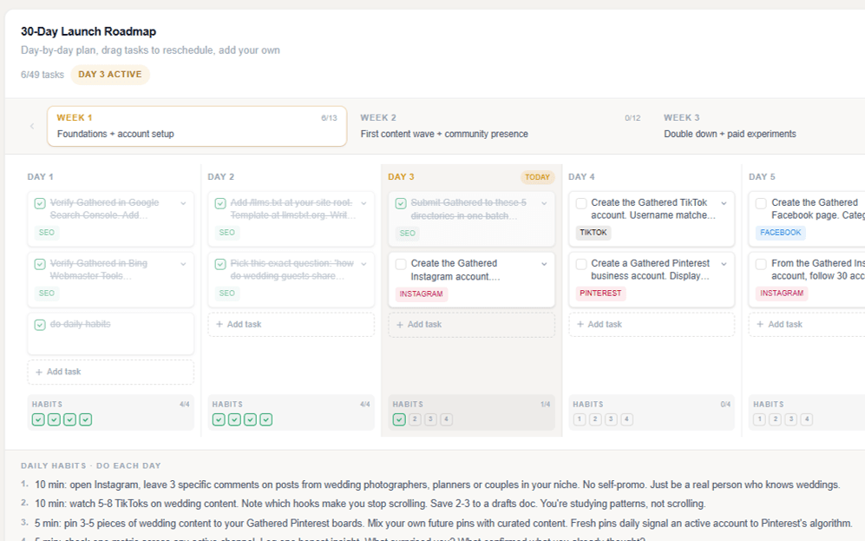Screen dimensions: 865x541
Task: Toggle Day 1 habit one
Action: (x=38, y=419)
